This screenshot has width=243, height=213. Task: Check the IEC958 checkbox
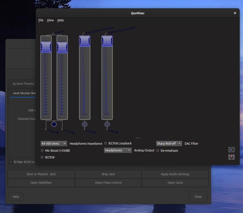(x=42, y=157)
